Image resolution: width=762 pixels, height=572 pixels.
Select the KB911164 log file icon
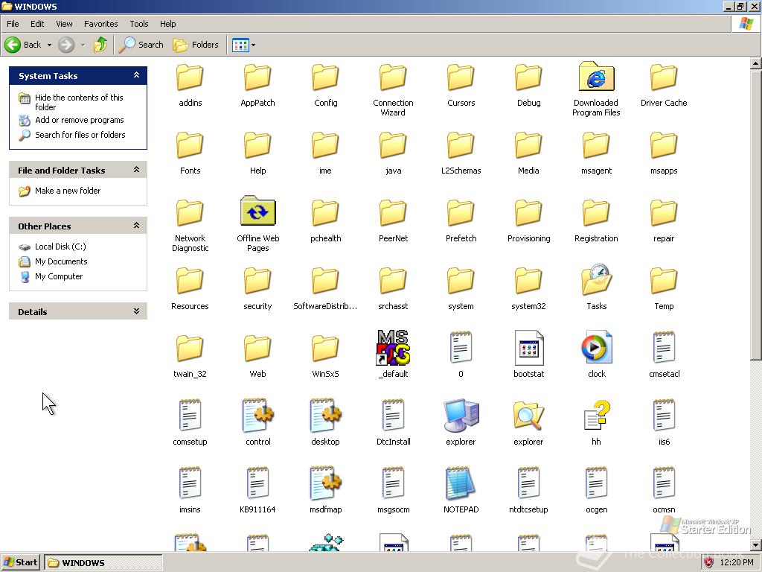tap(257, 483)
